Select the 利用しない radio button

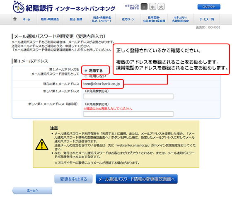[x=86, y=76]
